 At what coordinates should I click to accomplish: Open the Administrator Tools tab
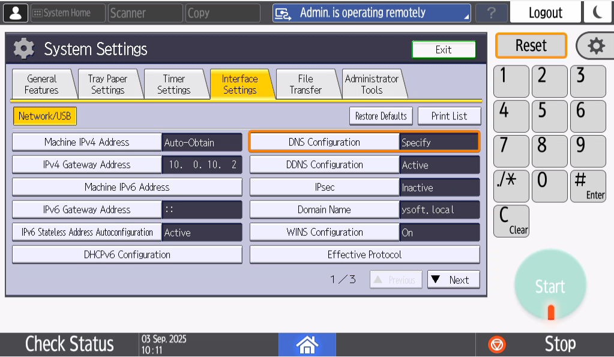(x=372, y=85)
